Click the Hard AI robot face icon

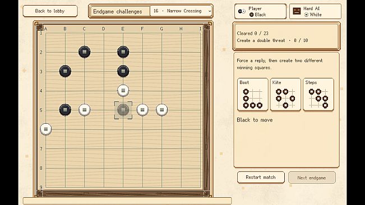tap(297, 11)
